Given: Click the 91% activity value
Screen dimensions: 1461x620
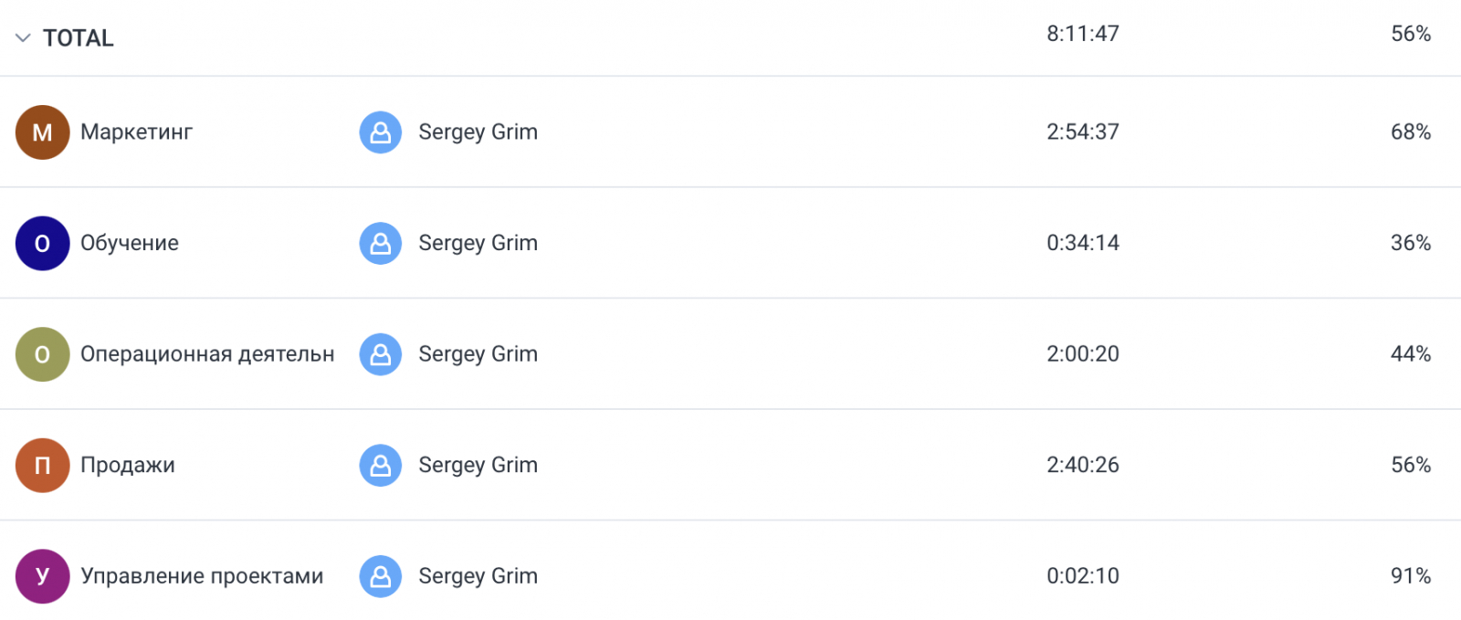Looking at the screenshot, I should [1410, 576].
